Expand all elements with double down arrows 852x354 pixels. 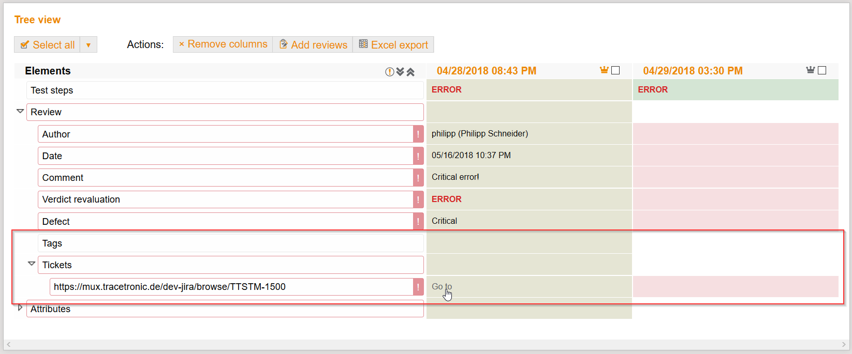400,72
